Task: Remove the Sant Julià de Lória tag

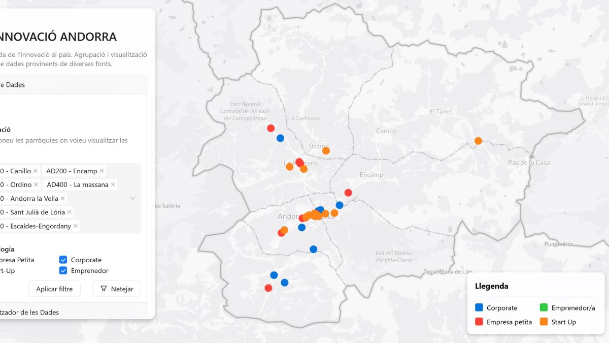Action: tap(70, 212)
